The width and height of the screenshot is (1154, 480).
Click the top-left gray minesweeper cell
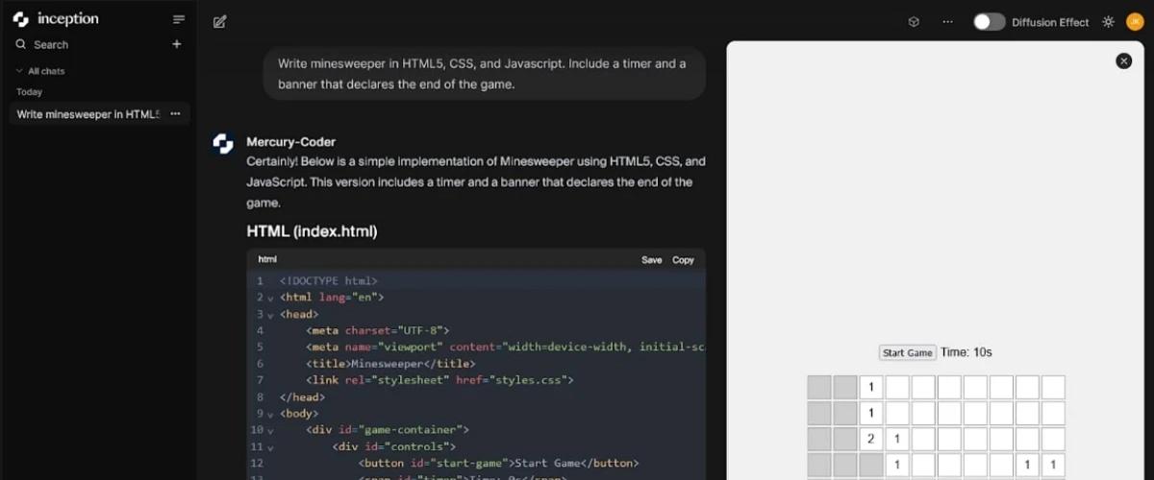click(x=819, y=388)
